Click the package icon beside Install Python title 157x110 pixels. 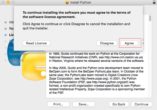67,2
